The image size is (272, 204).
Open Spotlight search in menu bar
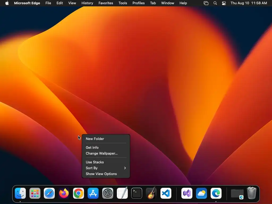point(215,3)
